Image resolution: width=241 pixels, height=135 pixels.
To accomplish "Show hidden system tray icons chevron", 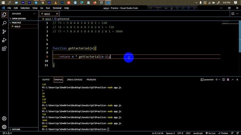I will (x=196, y=3).
